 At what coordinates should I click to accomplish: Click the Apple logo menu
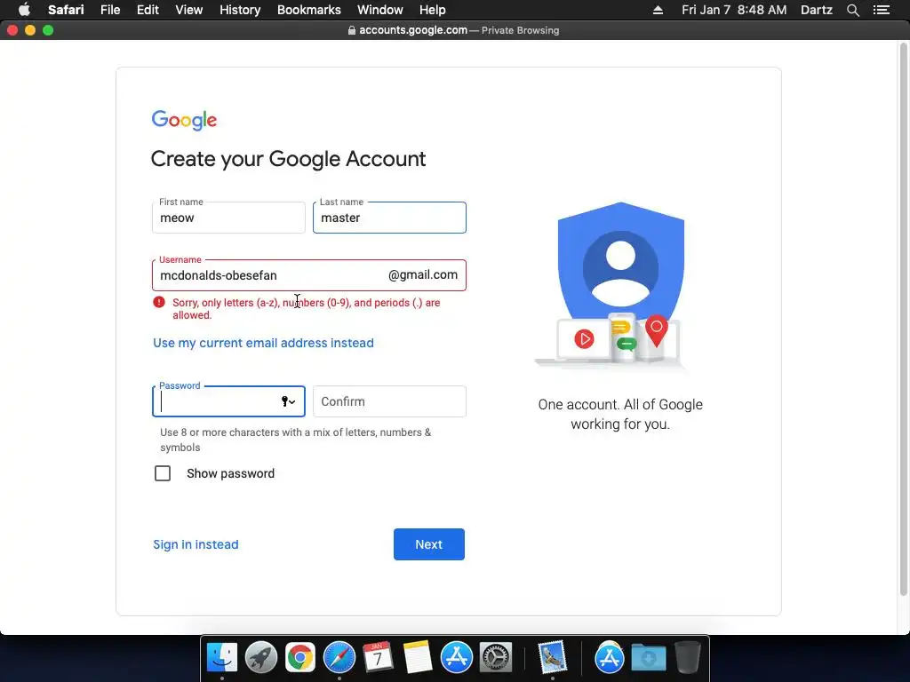[24, 10]
